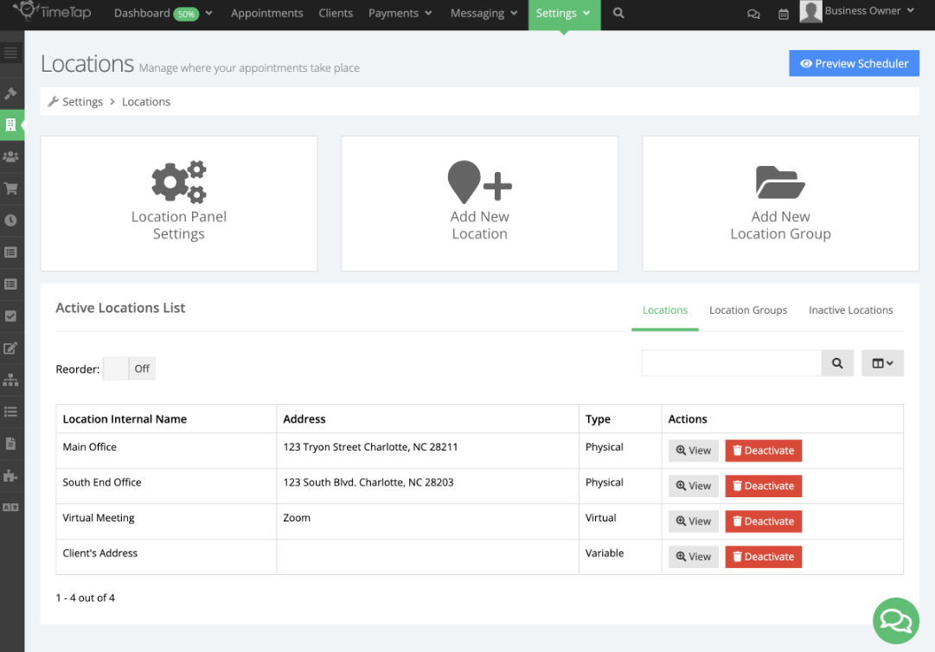Deactivate the Virtual Meeting location
This screenshot has width=935, height=652.
click(x=763, y=521)
